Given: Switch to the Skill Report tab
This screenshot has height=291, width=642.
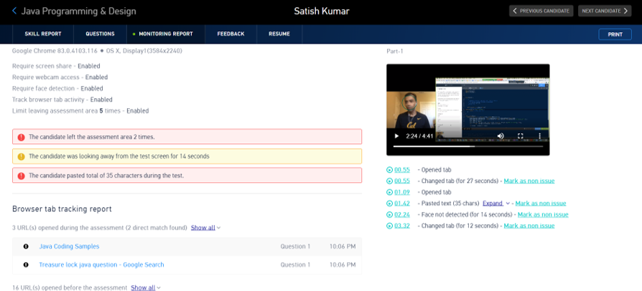Looking at the screenshot, I should pos(43,34).
